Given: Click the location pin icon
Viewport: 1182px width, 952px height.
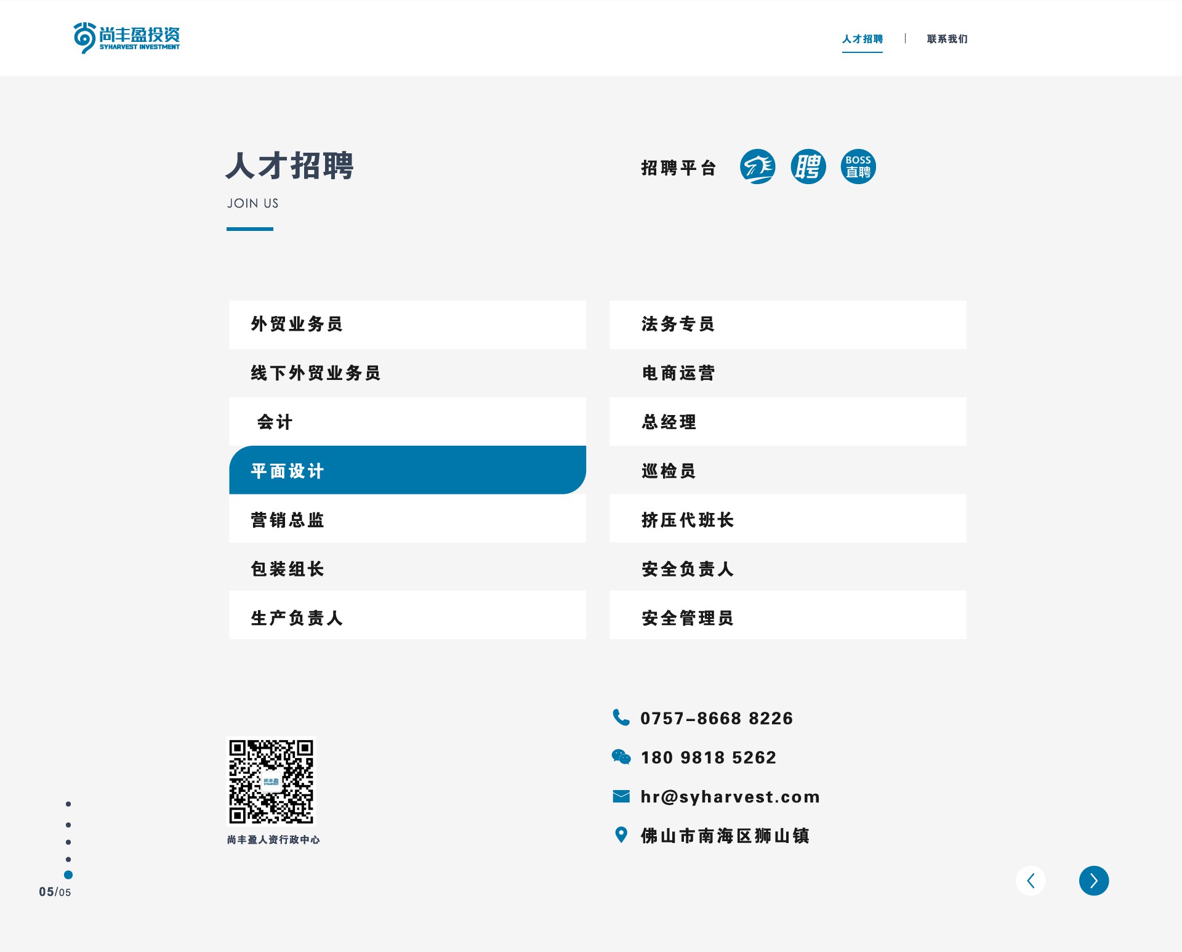Looking at the screenshot, I should click(621, 835).
